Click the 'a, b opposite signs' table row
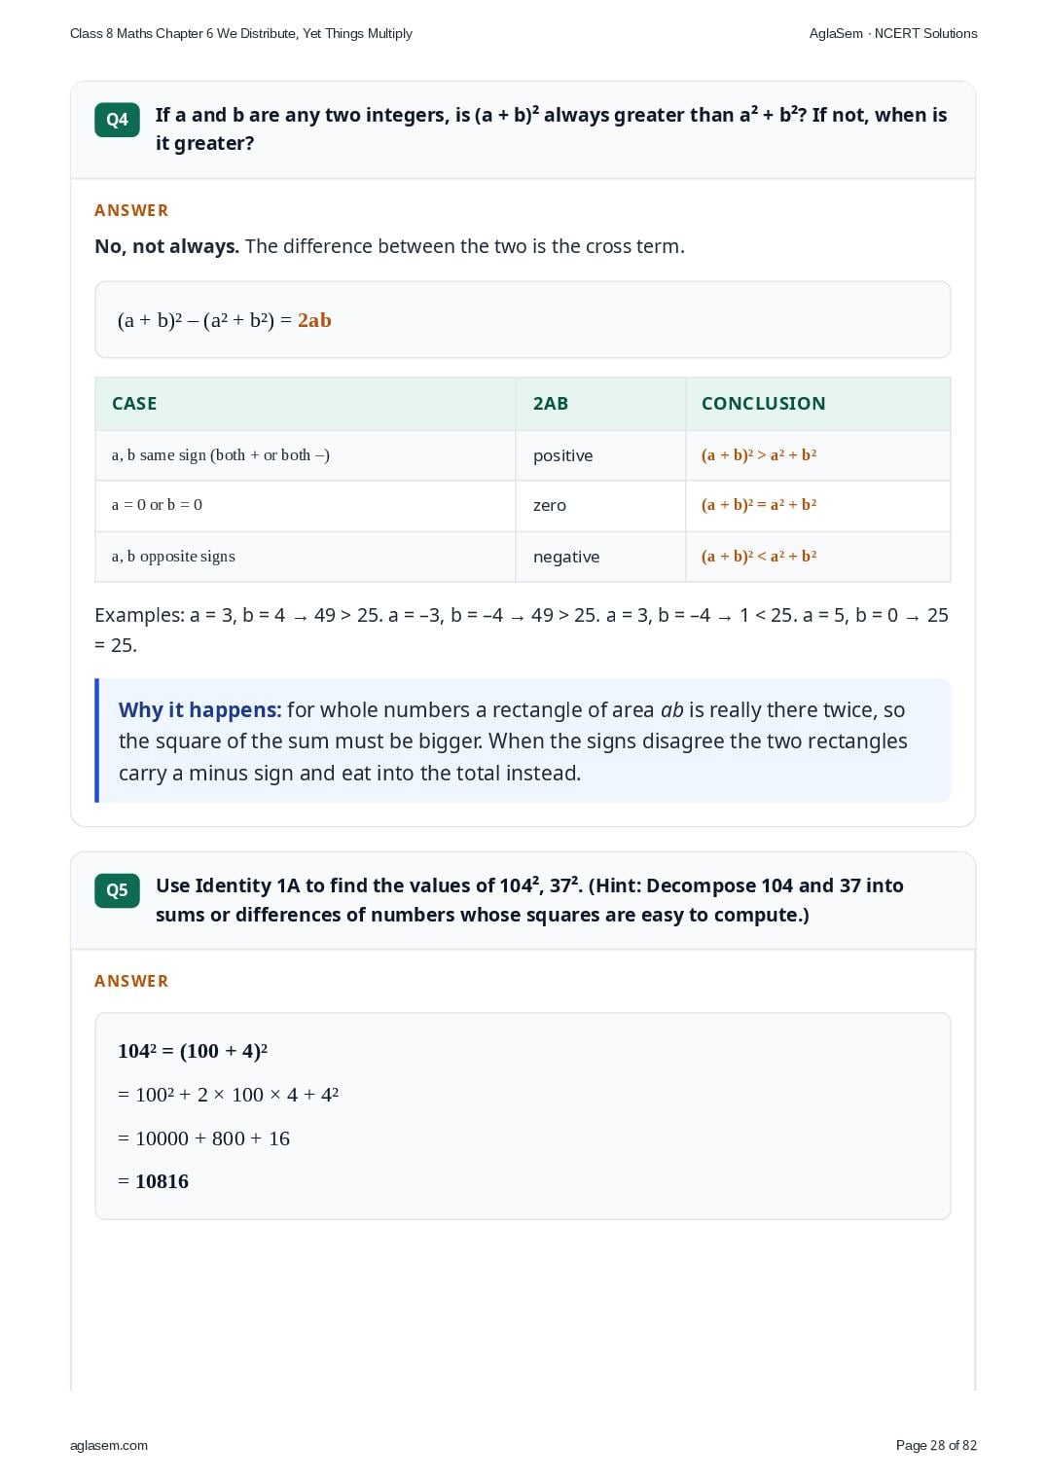The height and width of the screenshot is (1481, 1047). coord(523,557)
